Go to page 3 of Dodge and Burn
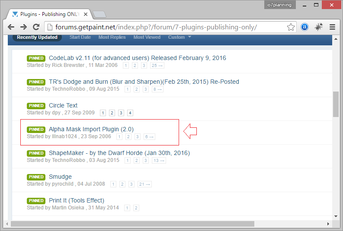The height and width of the screenshot is (231, 343). (x=145, y=89)
